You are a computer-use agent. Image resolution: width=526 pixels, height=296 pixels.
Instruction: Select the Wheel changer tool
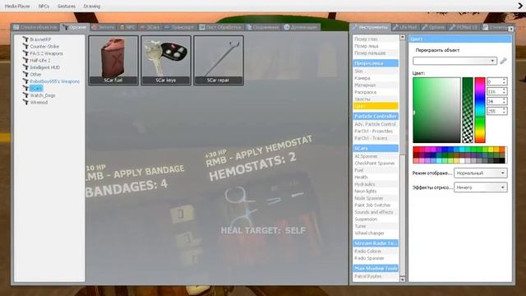point(376,233)
